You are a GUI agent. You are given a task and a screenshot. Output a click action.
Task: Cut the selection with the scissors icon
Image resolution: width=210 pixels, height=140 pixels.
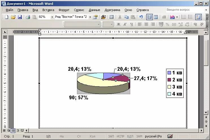[120, 17]
